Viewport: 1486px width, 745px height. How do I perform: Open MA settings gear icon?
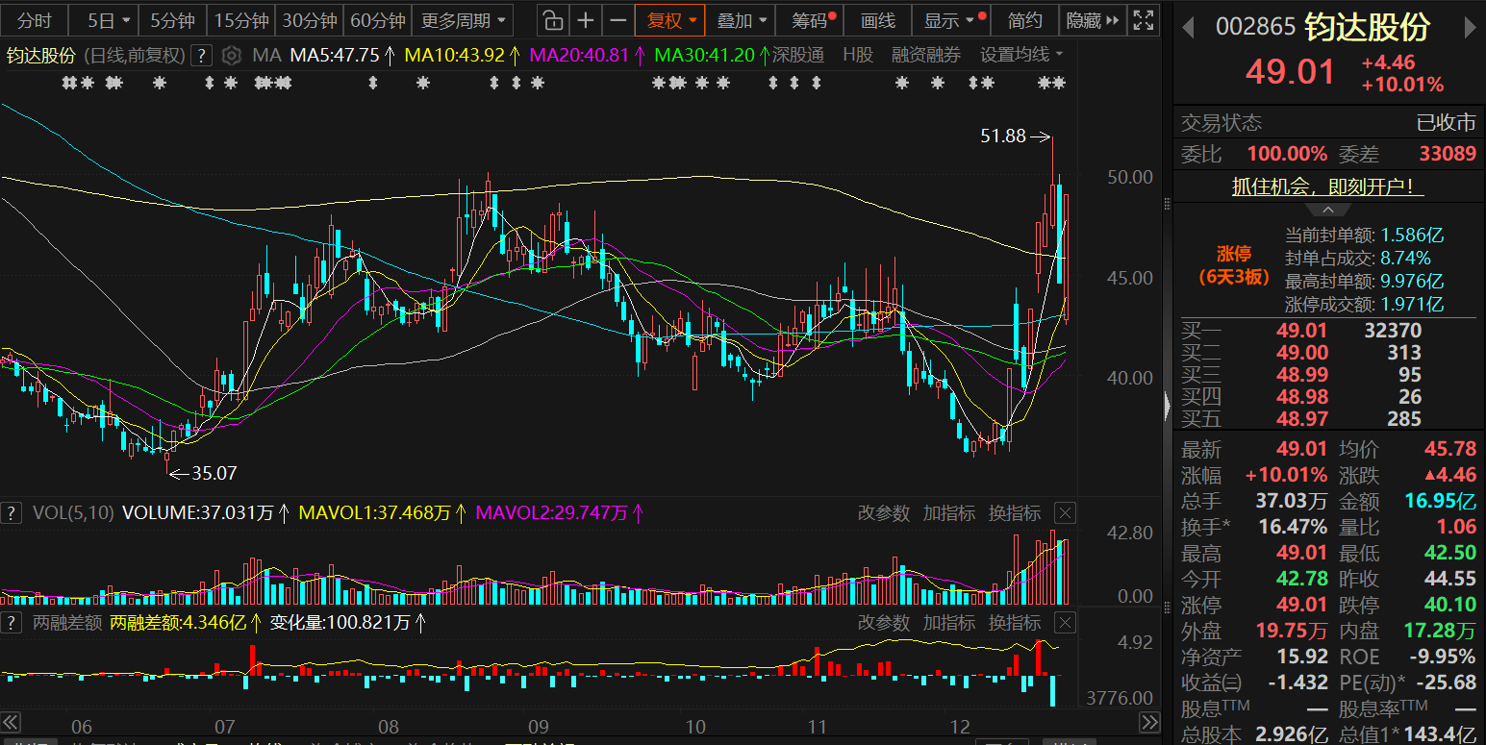[x=231, y=55]
